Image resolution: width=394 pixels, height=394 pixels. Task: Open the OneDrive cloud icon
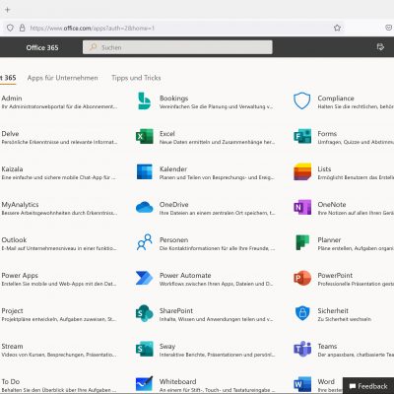[145, 207]
